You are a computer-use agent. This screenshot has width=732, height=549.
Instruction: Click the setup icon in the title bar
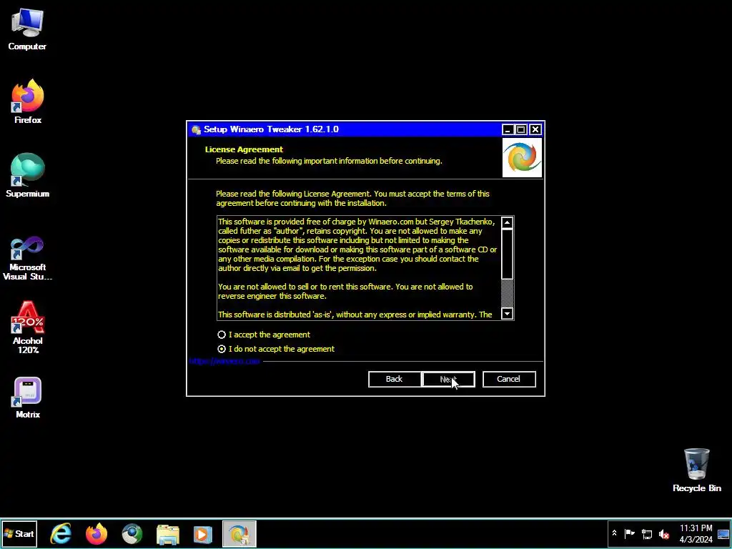(196, 129)
